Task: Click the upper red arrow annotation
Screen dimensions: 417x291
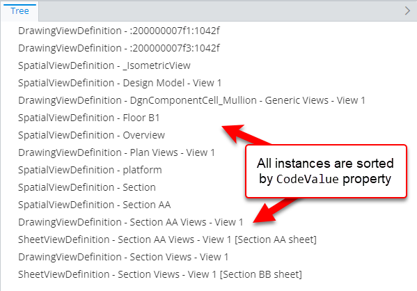Action: (246, 134)
